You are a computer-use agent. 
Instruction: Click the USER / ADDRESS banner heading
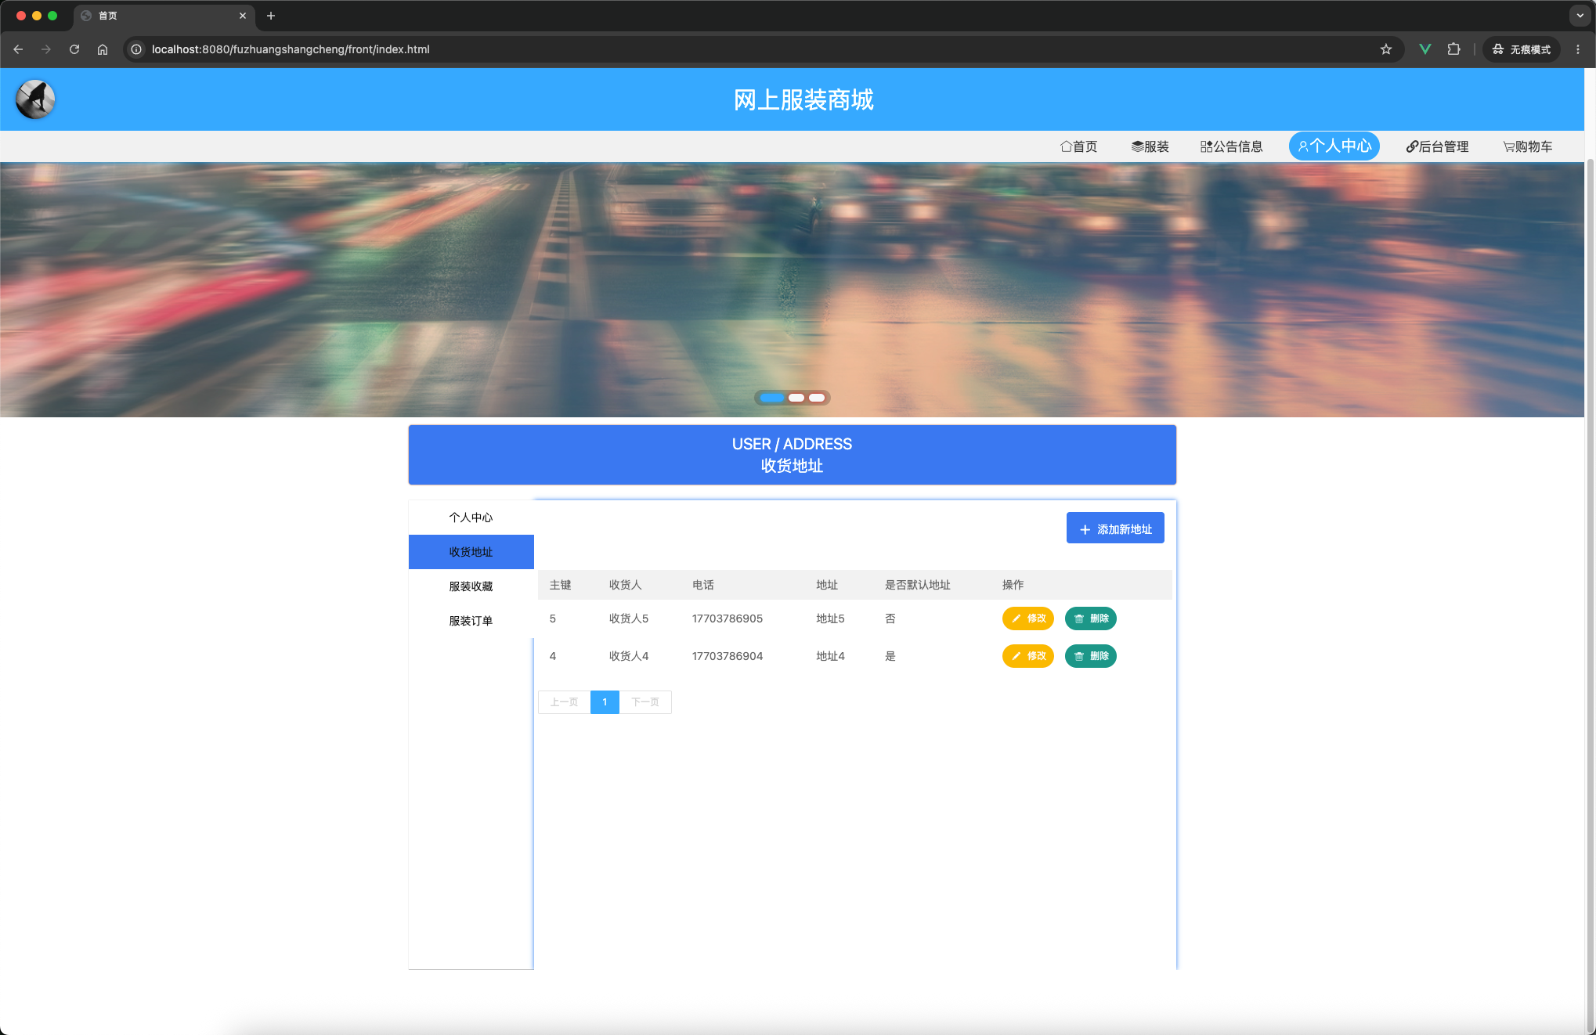(792, 444)
